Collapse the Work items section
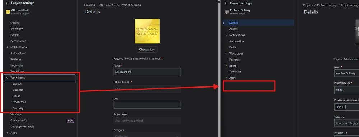Screen dimensions: 359x137 (x=7, y=77)
